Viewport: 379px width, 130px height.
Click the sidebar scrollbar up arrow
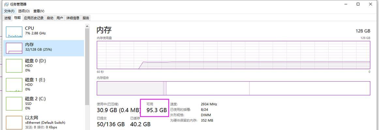(x=87, y=26)
